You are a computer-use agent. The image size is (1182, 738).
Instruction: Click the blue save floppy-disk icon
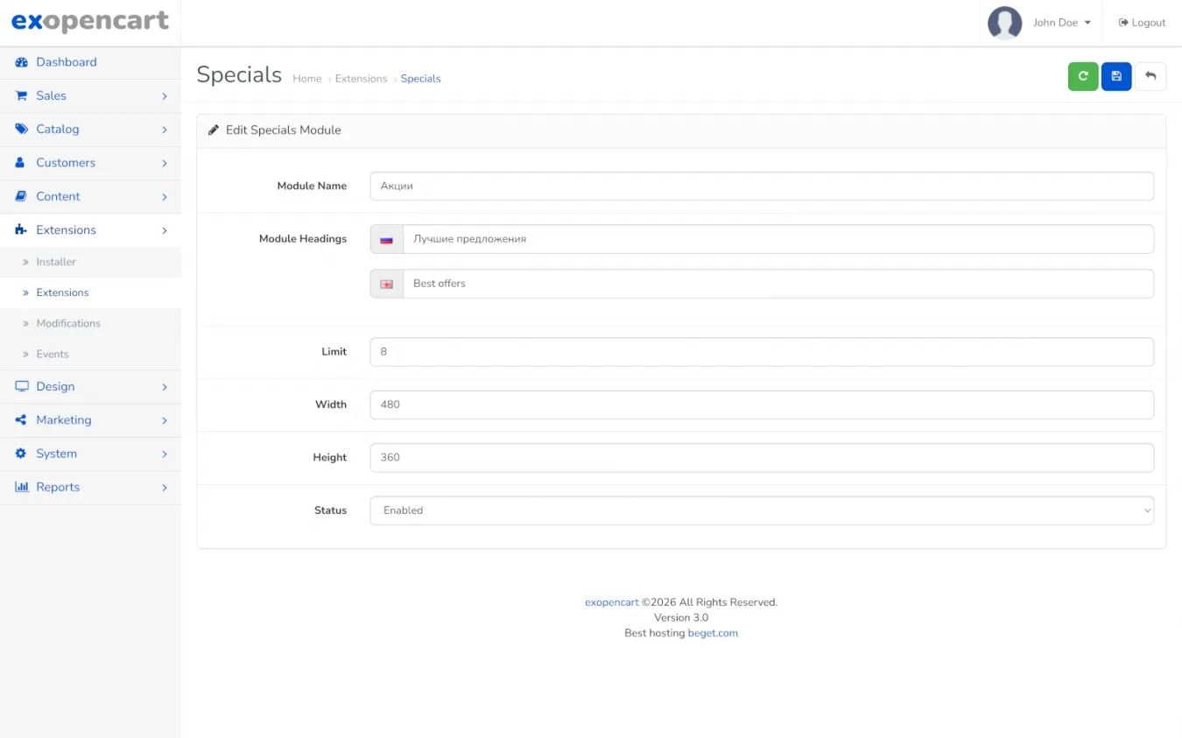click(1116, 76)
